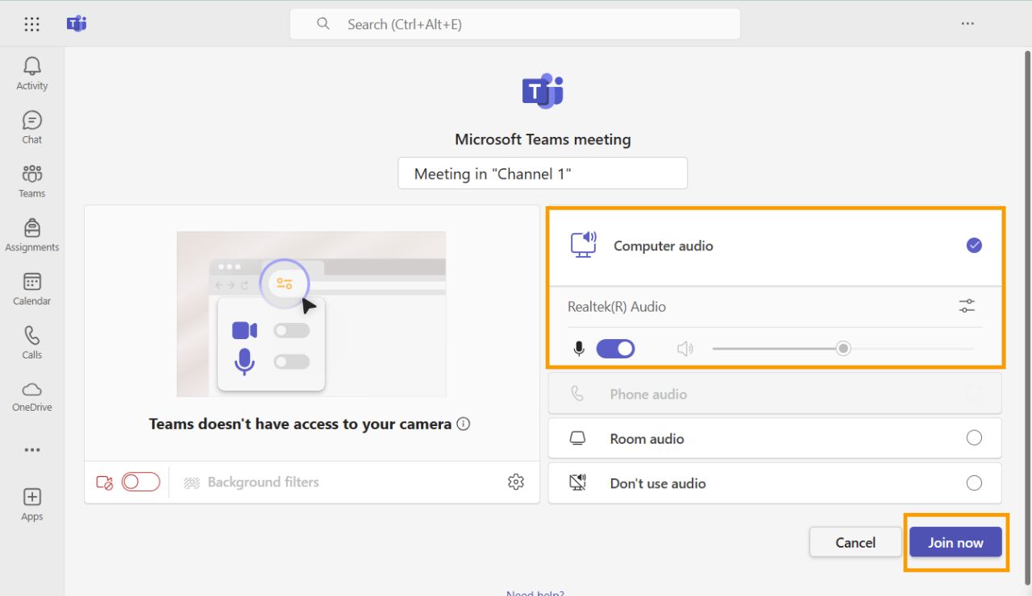This screenshot has width=1032, height=596.
Task: Click the camera preview illustration
Action: pyautogui.click(x=311, y=314)
